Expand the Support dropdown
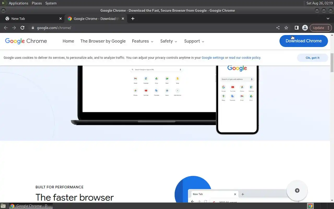Viewport: 334px width, 209px height. [194, 41]
